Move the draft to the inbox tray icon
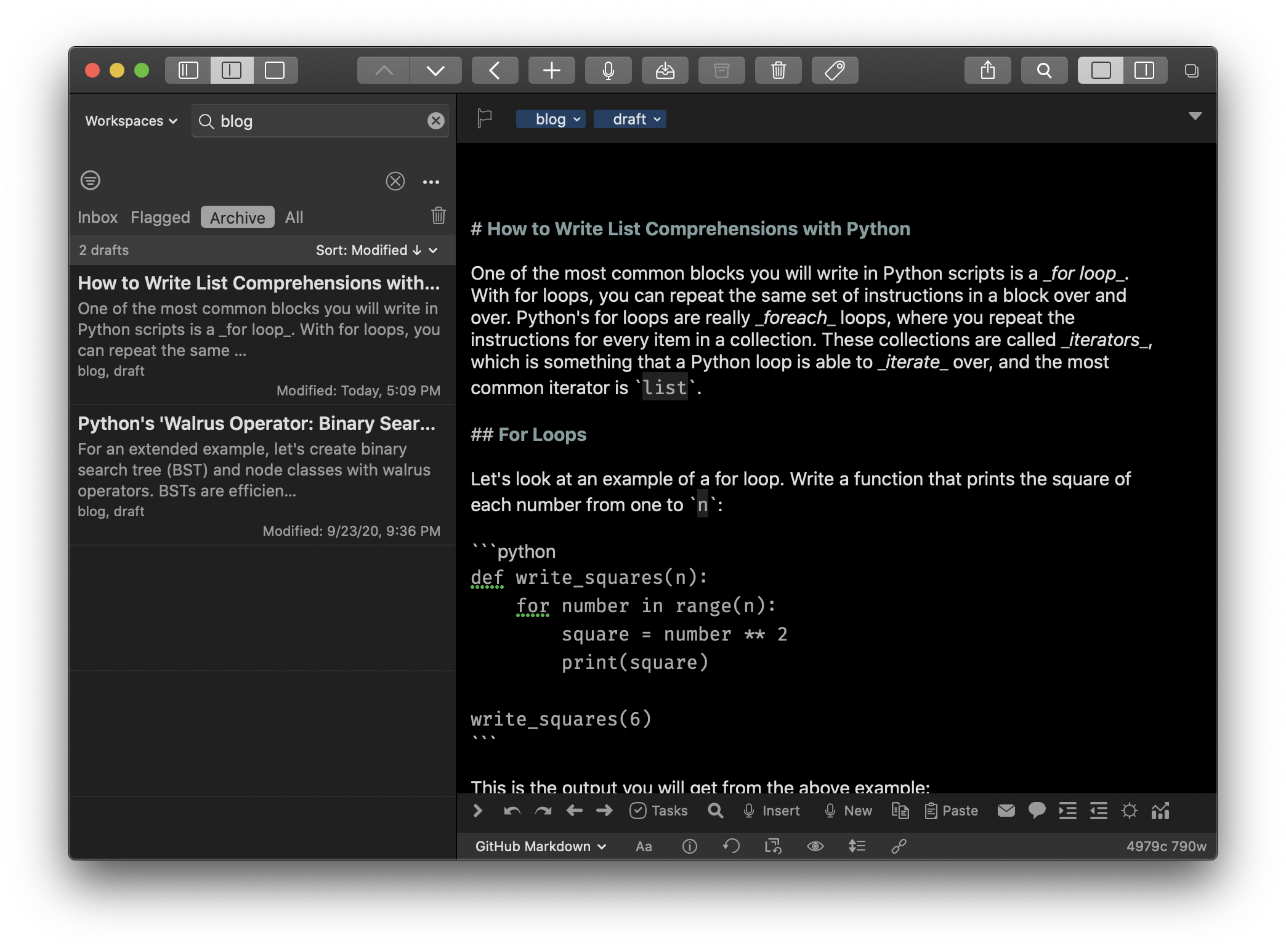This screenshot has height=951, width=1286. pos(665,70)
